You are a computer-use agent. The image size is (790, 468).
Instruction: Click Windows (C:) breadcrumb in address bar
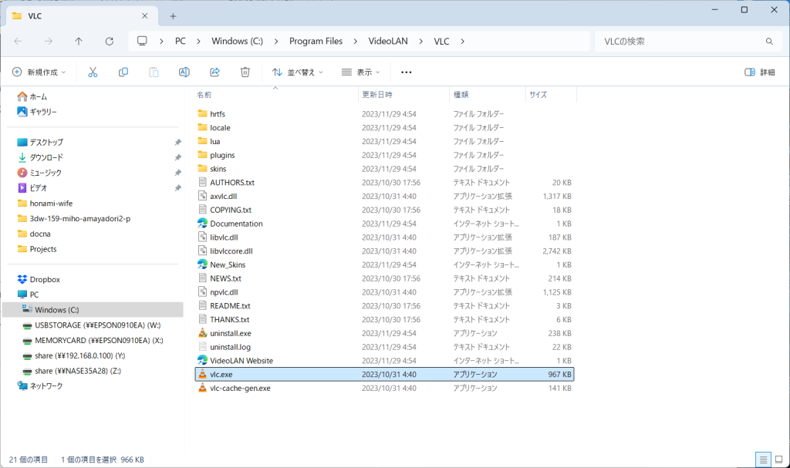click(x=238, y=42)
